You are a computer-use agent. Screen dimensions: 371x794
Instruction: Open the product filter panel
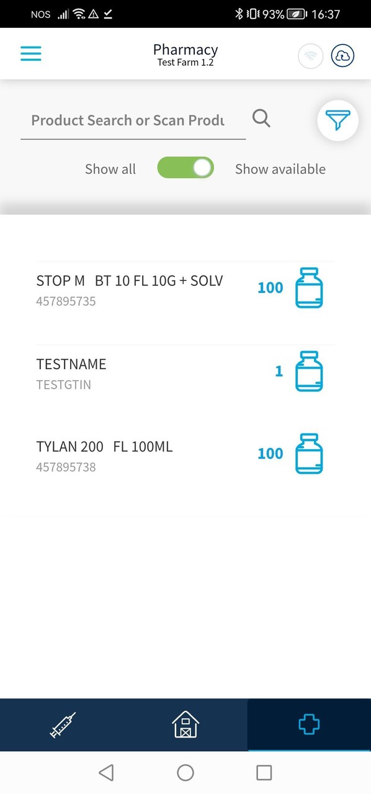pyautogui.click(x=337, y=120)
